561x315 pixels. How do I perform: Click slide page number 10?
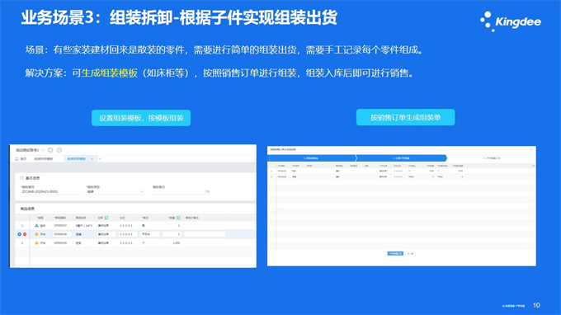coord(536,305)
